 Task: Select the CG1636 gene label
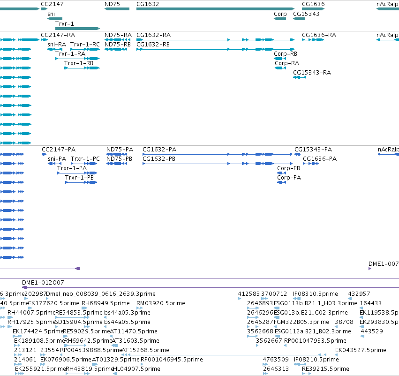tap(313, 4)
